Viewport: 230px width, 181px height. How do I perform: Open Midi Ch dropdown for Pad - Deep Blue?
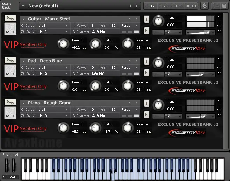66,74
